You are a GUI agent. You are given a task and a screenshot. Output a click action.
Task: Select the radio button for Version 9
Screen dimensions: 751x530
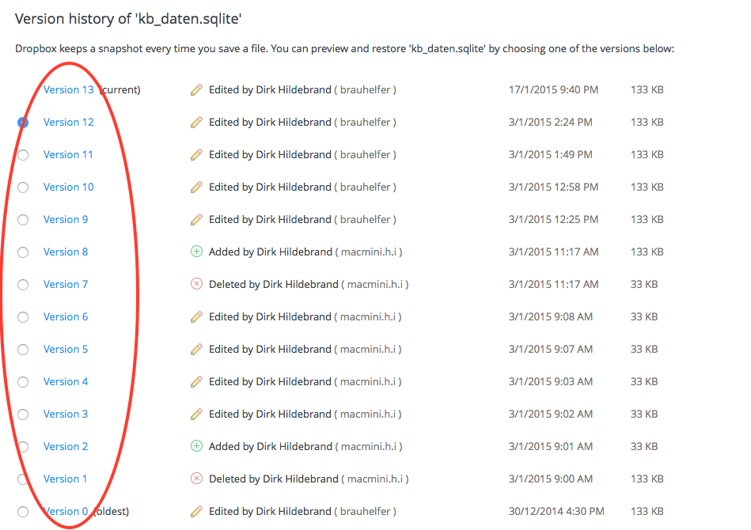pos(23,220)
